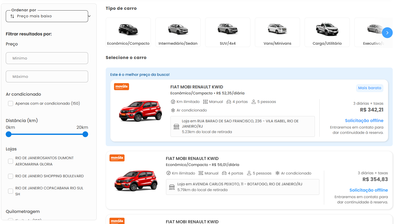Click Km ilimitado icon on Vila Isabel offer
Viewport: 398px width, 224px height.
click(x=173, y=102)
